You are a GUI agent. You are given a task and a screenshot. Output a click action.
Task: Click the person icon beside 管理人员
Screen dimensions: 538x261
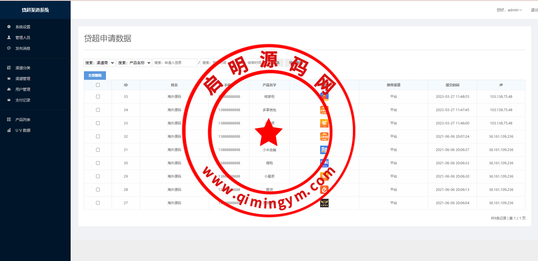(9, 37)
